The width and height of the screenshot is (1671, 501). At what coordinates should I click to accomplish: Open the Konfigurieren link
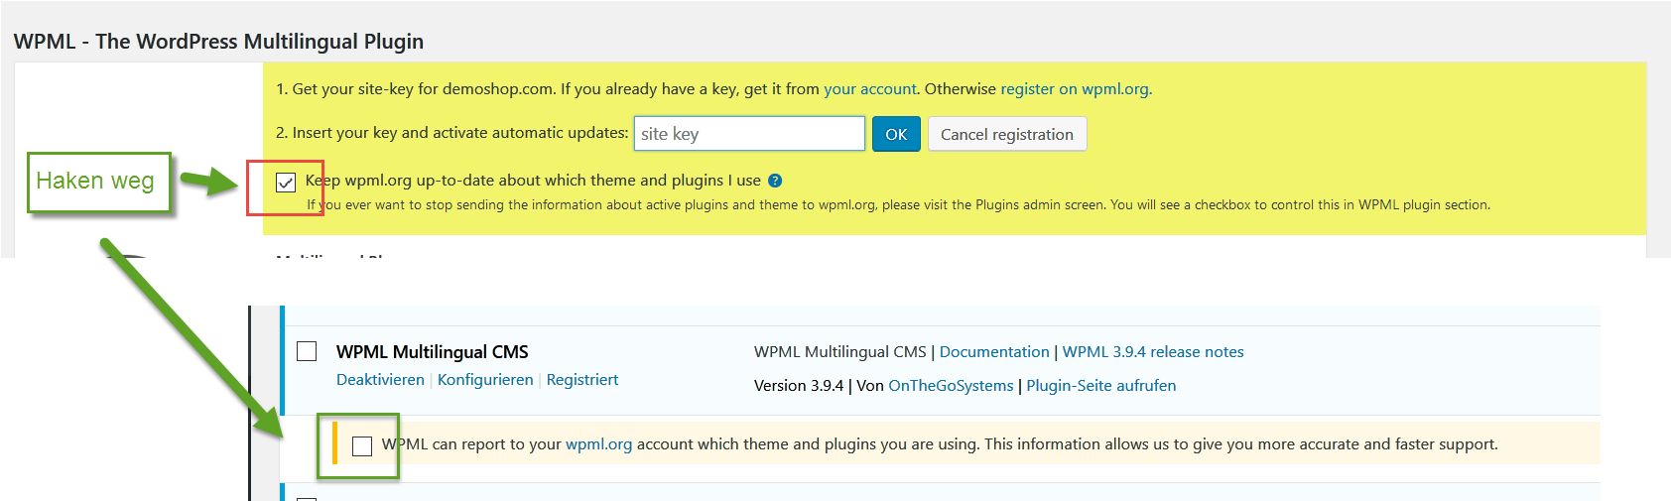485,380
